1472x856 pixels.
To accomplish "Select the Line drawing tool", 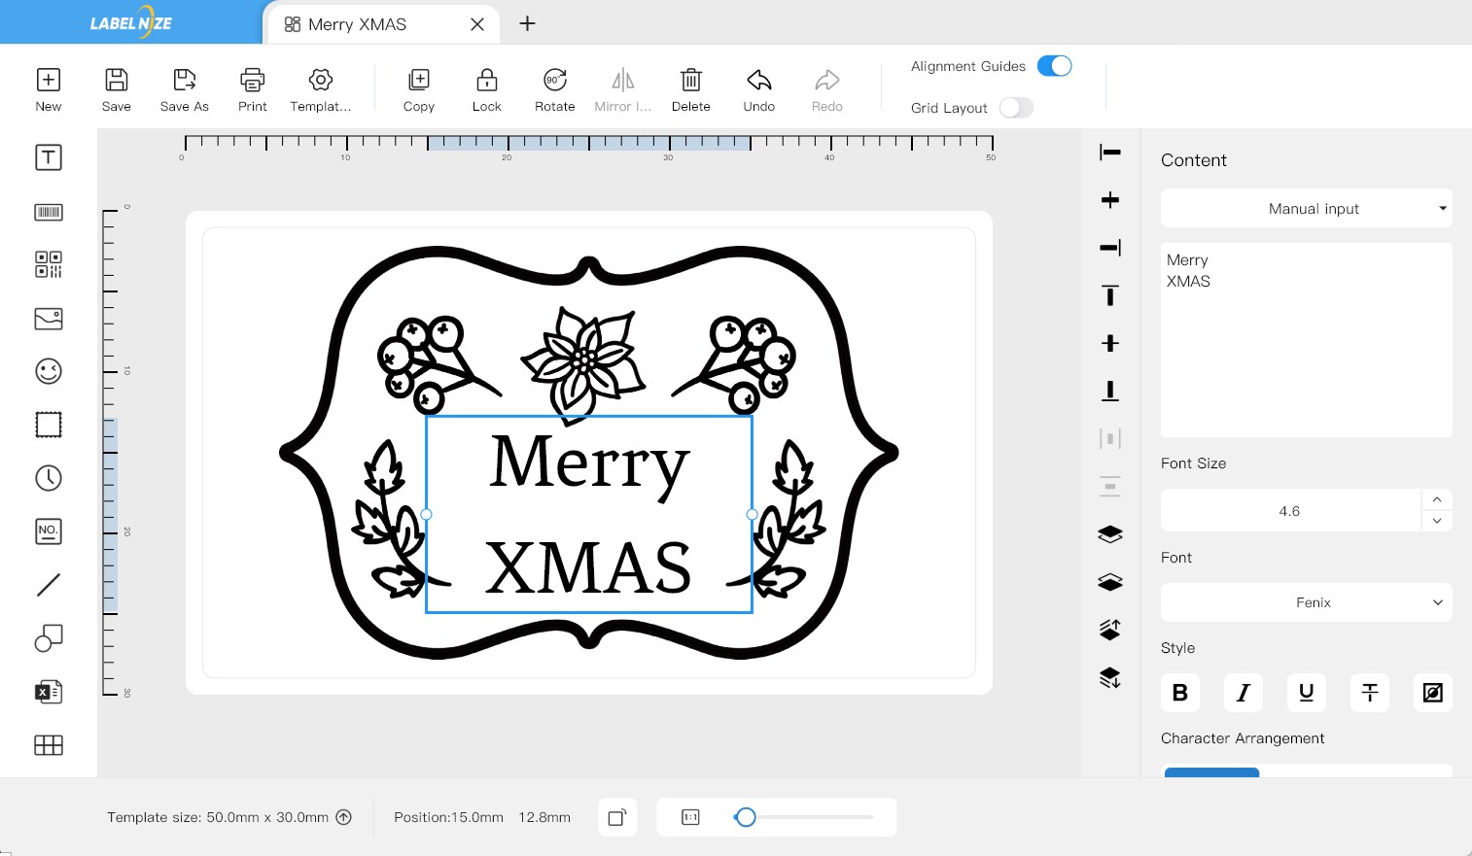I will click(x=49, y=584).
